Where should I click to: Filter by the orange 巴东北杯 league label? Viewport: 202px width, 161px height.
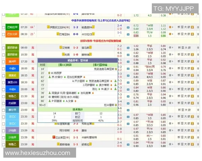point(12,34)
